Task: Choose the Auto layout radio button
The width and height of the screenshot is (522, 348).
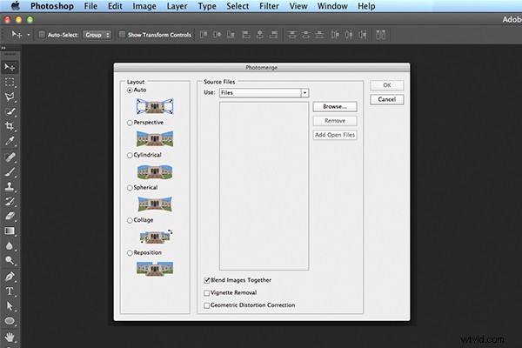Action: pos(130,90)
